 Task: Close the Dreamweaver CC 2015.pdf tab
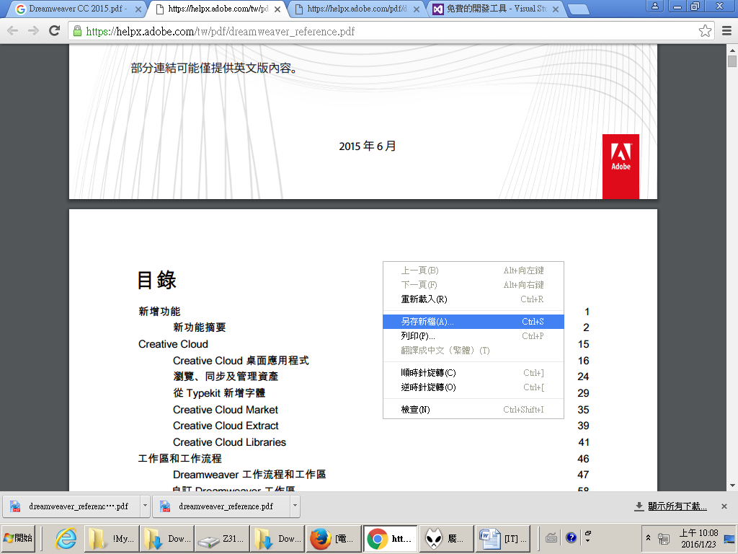(x=138, y=9)
